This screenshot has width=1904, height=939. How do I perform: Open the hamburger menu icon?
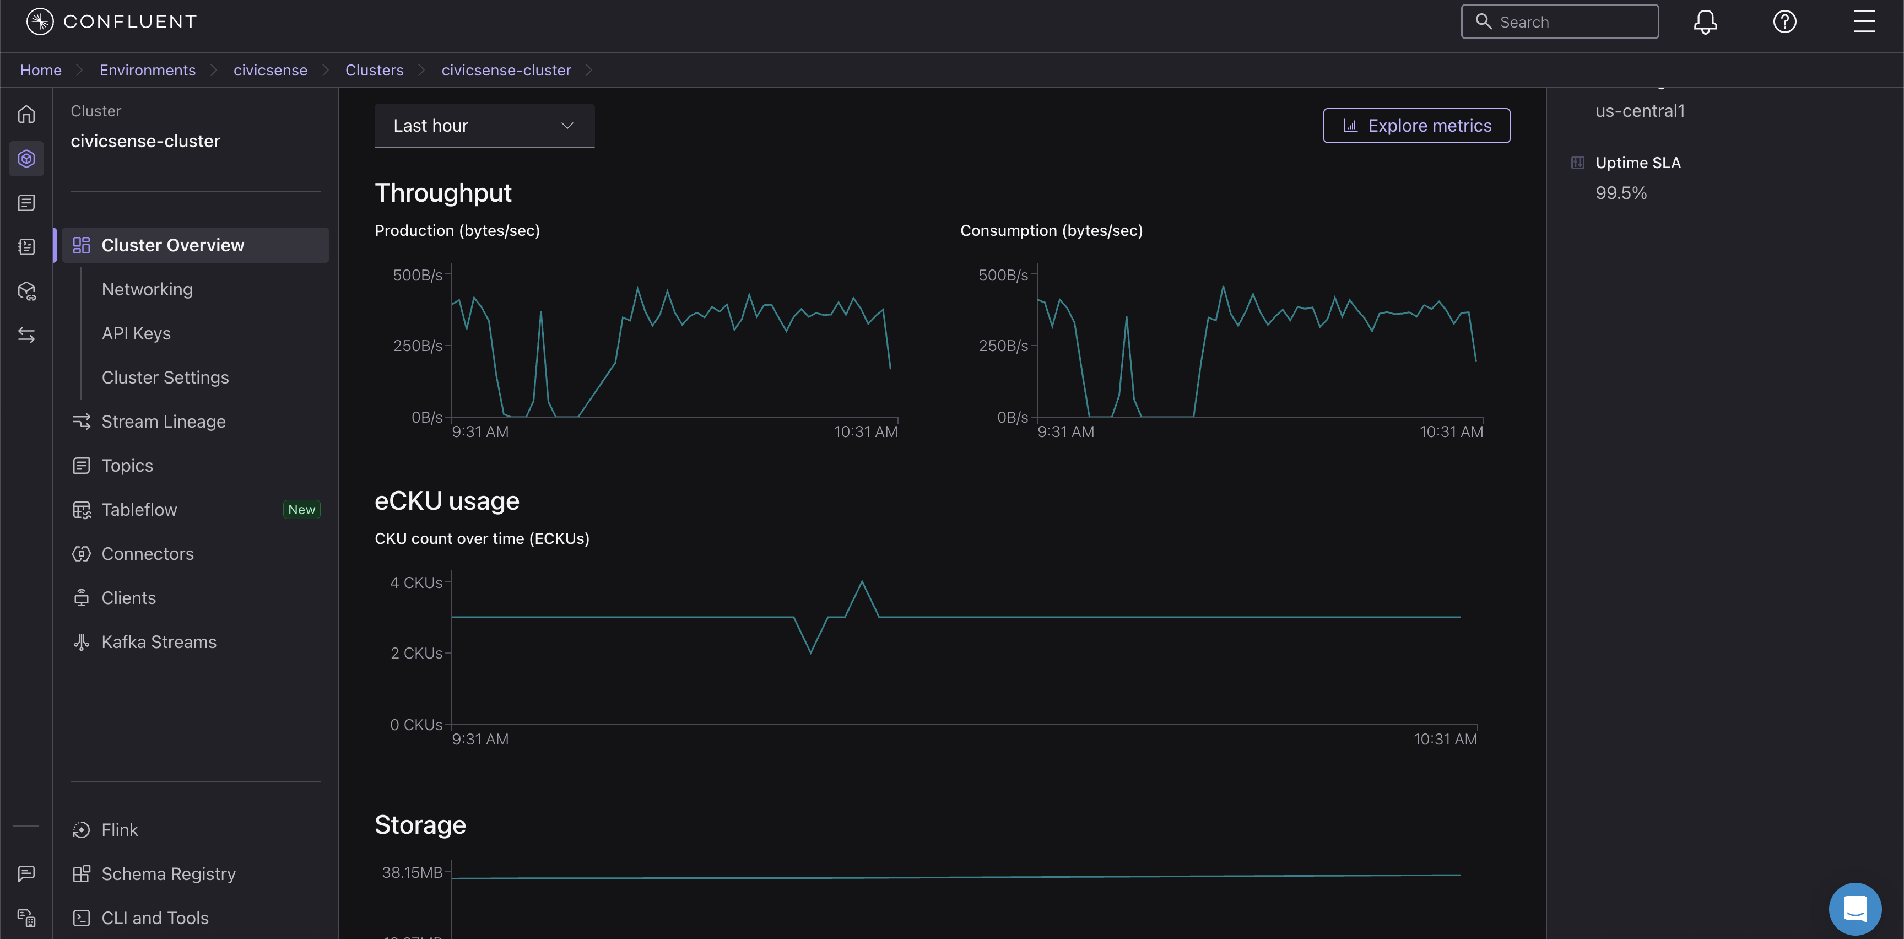1863,22
